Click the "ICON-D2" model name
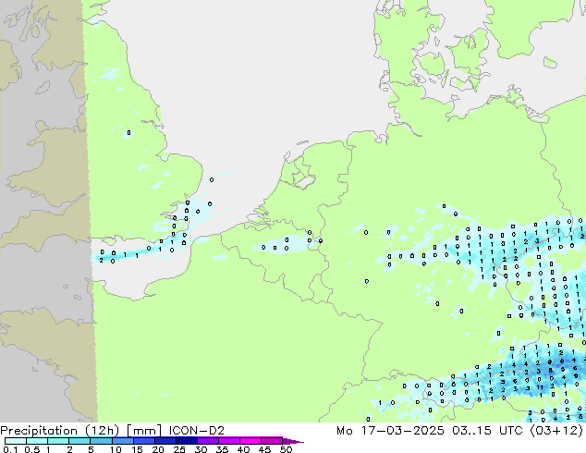Image resolution: width=586 pixels, height=453 pixels. (x=197, y=431)
